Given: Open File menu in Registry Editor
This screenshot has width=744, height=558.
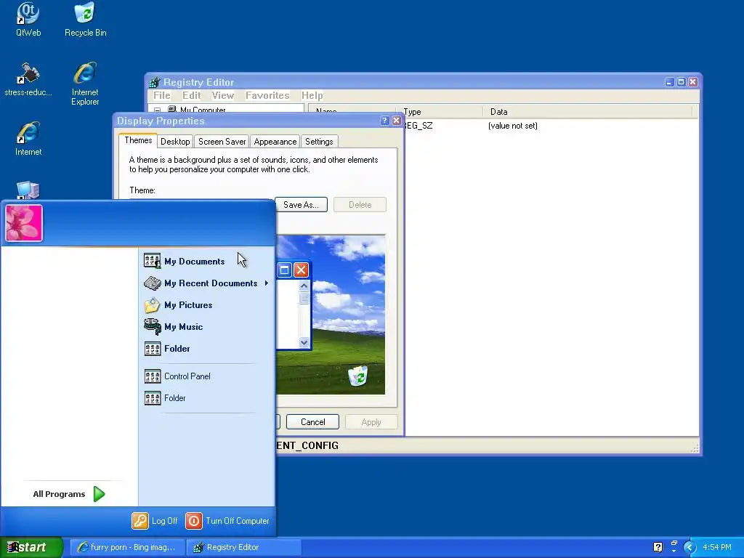Looking at the screenshot, I should tap(162, 95).
